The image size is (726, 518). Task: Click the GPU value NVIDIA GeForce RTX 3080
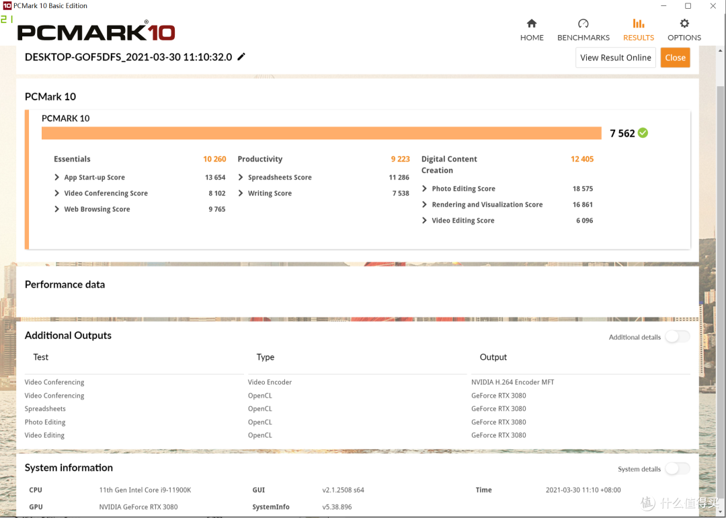pos(138,507)
